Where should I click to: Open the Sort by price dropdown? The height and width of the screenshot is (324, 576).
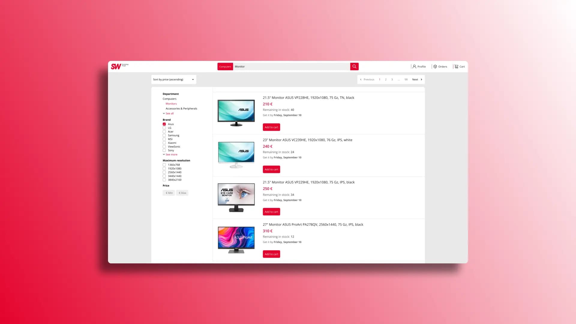coord(173,79)
